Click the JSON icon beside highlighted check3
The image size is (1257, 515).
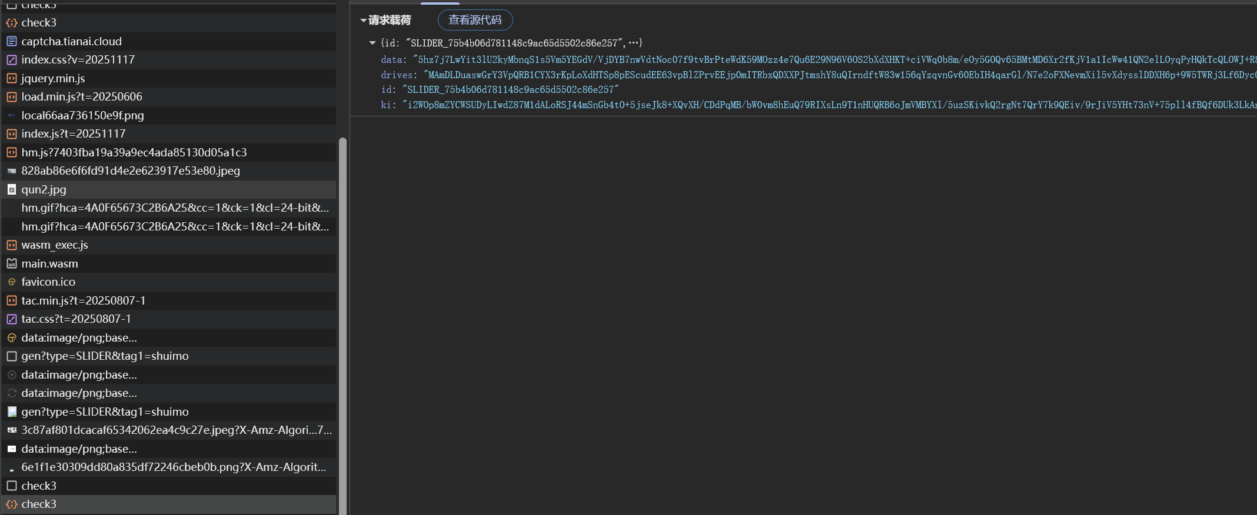(x=12, y=504)
